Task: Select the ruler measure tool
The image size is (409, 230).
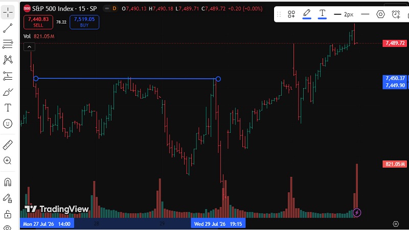Action: 8,145
